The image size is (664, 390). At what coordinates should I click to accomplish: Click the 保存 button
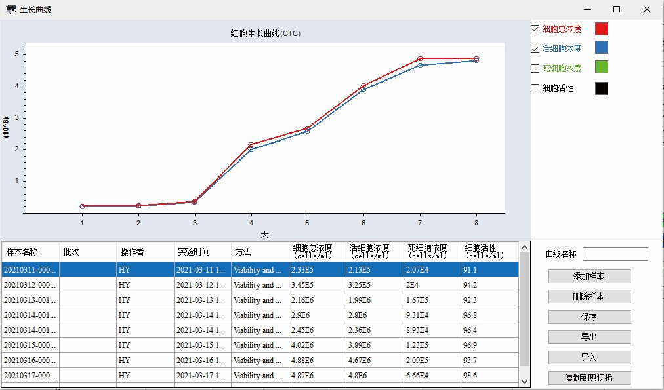pos(589,317)
